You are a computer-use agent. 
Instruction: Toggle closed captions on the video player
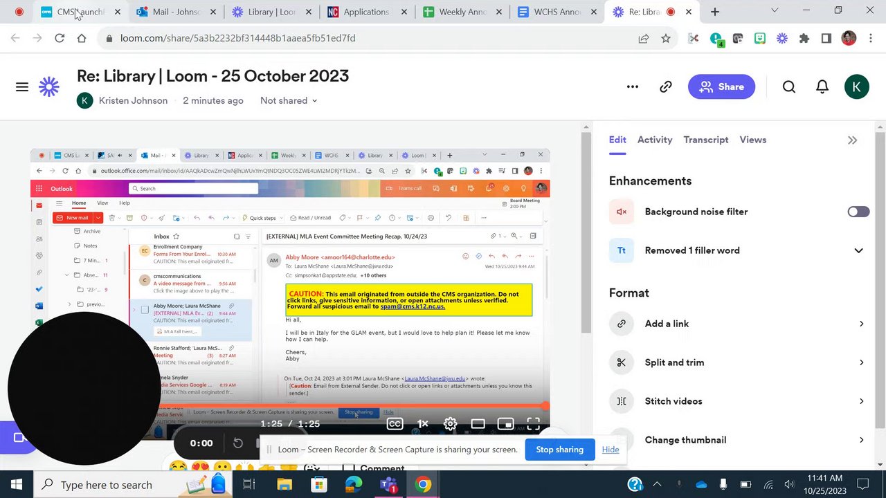(x=395, y=423)
